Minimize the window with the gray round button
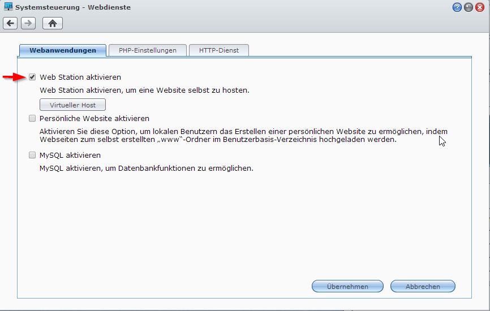 [x=468, y=7]
